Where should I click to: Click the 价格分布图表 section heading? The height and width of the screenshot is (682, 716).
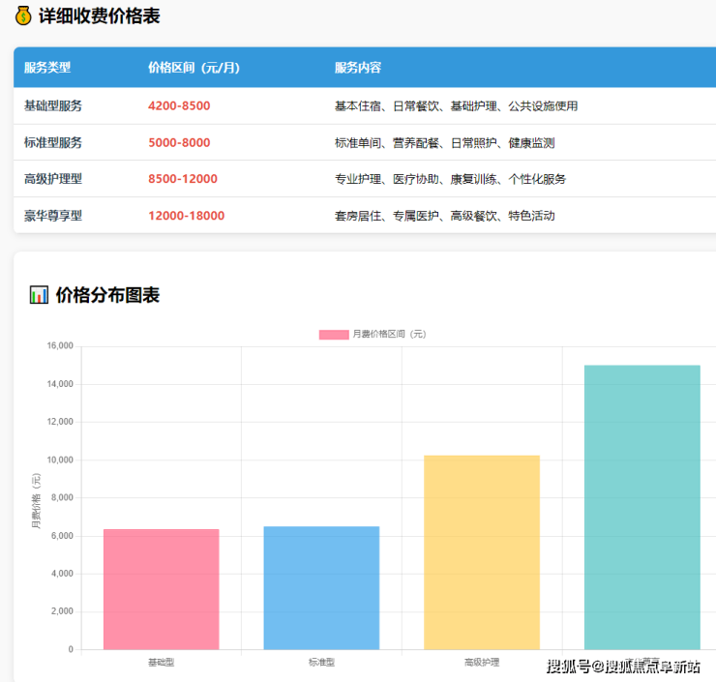pos(107,295)
